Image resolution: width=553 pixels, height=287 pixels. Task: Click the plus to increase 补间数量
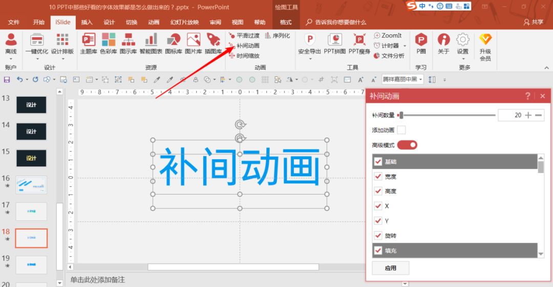528,115
